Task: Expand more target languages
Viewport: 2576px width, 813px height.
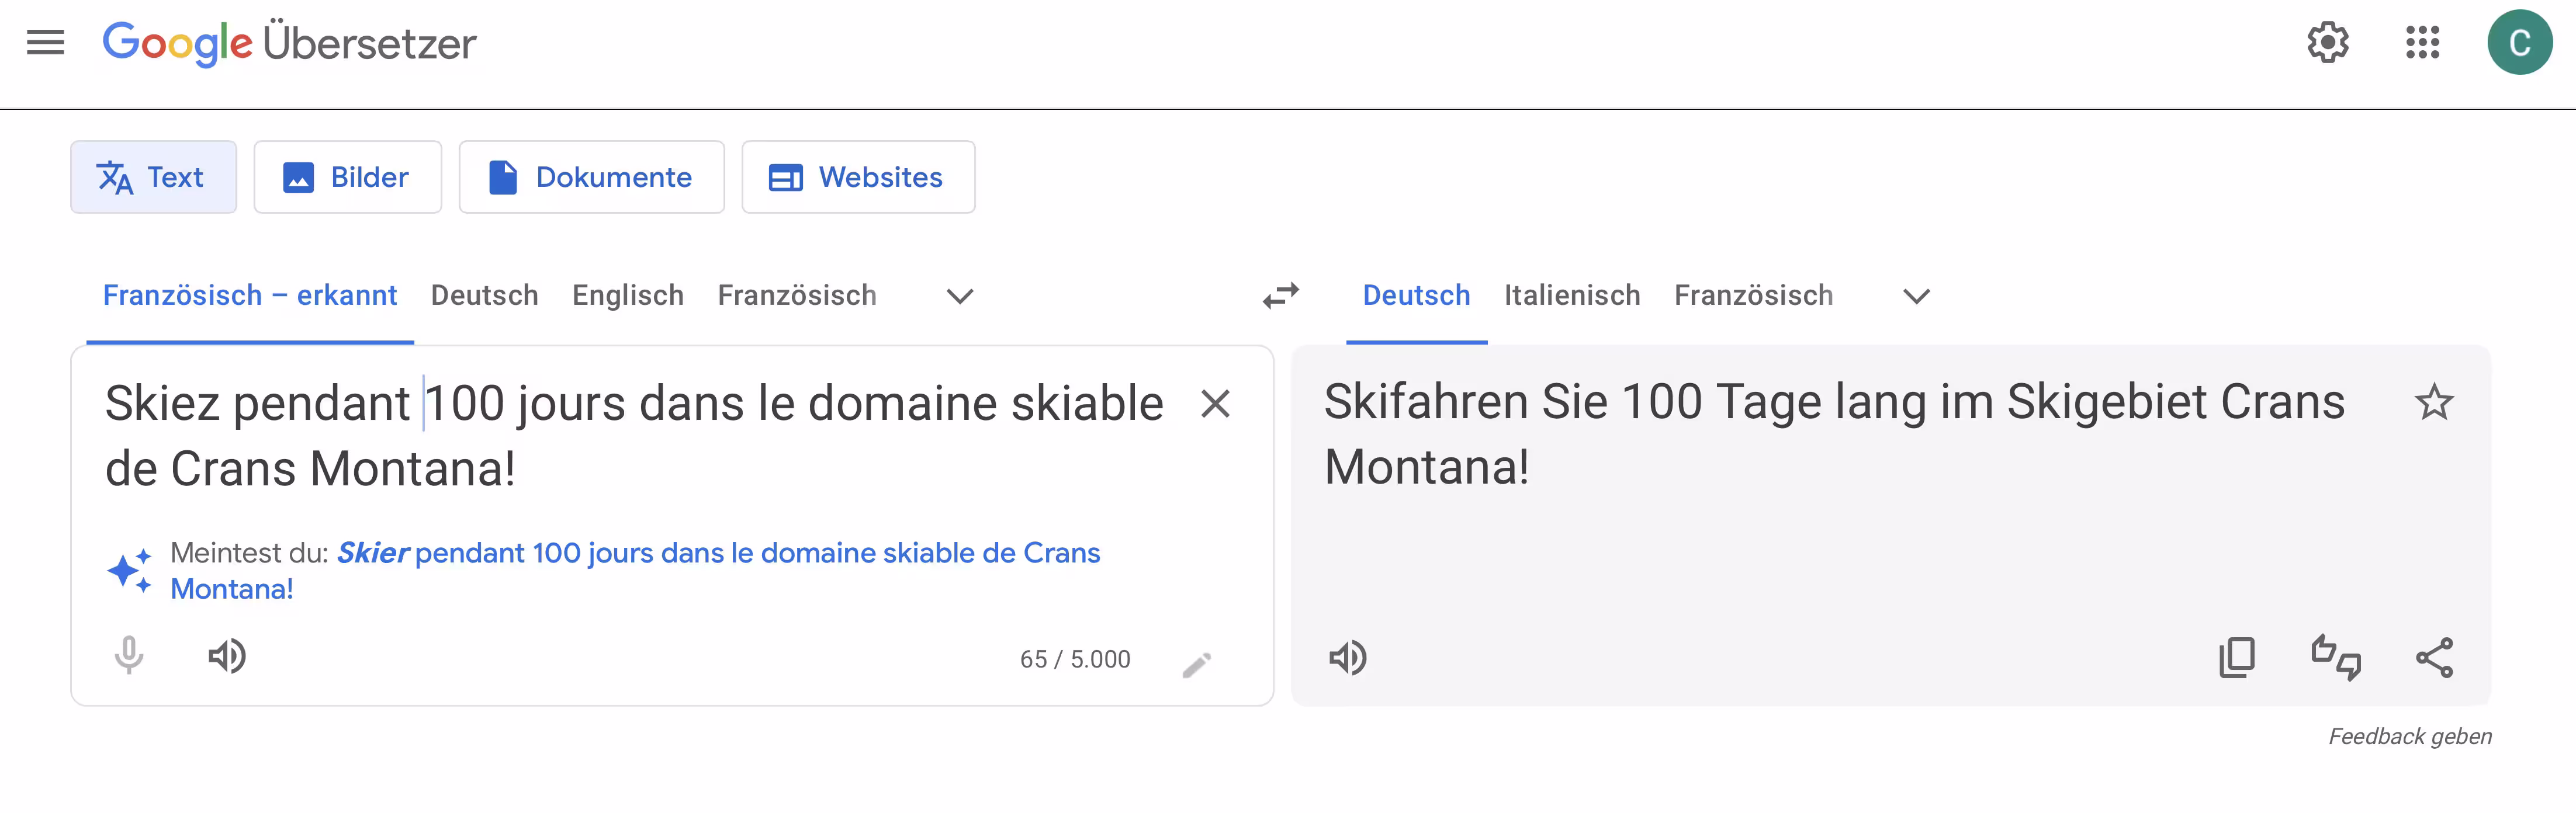Action: (1916, 296)
